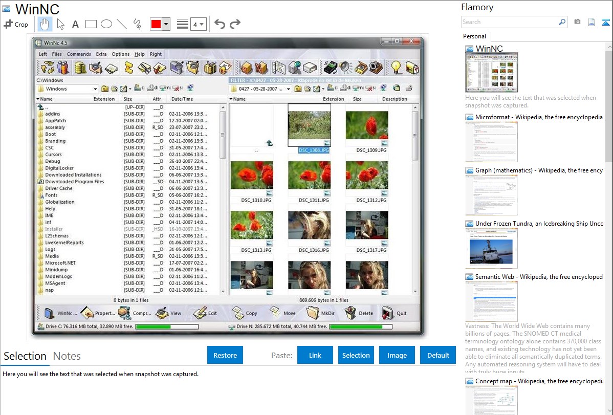Screen dimensions: 613x415
Task: Click the Paste Default button
Action: point(438,355)
